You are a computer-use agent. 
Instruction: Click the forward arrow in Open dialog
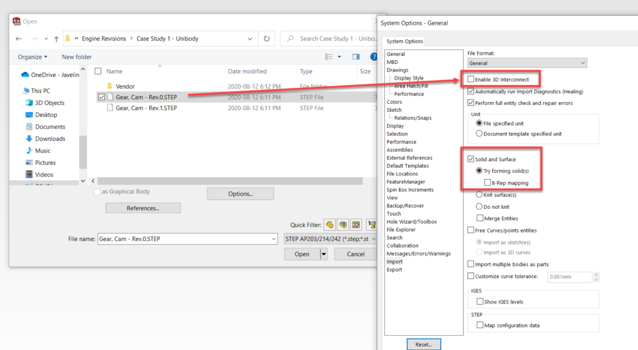point(34,39)
